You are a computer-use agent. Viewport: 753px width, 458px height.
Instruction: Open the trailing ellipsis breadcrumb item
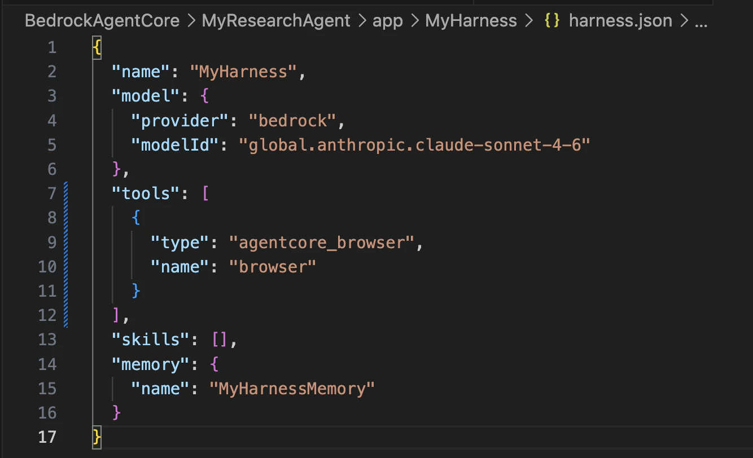coord(701,25)
